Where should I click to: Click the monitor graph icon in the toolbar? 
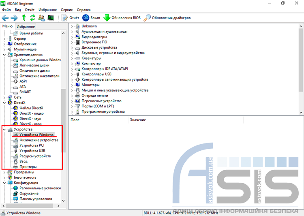click(51, 18)
